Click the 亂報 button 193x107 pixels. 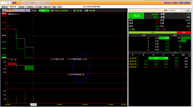pyautogui.click(x=47, y=3)
